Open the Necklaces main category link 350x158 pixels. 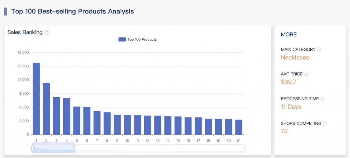coord(295,57)
